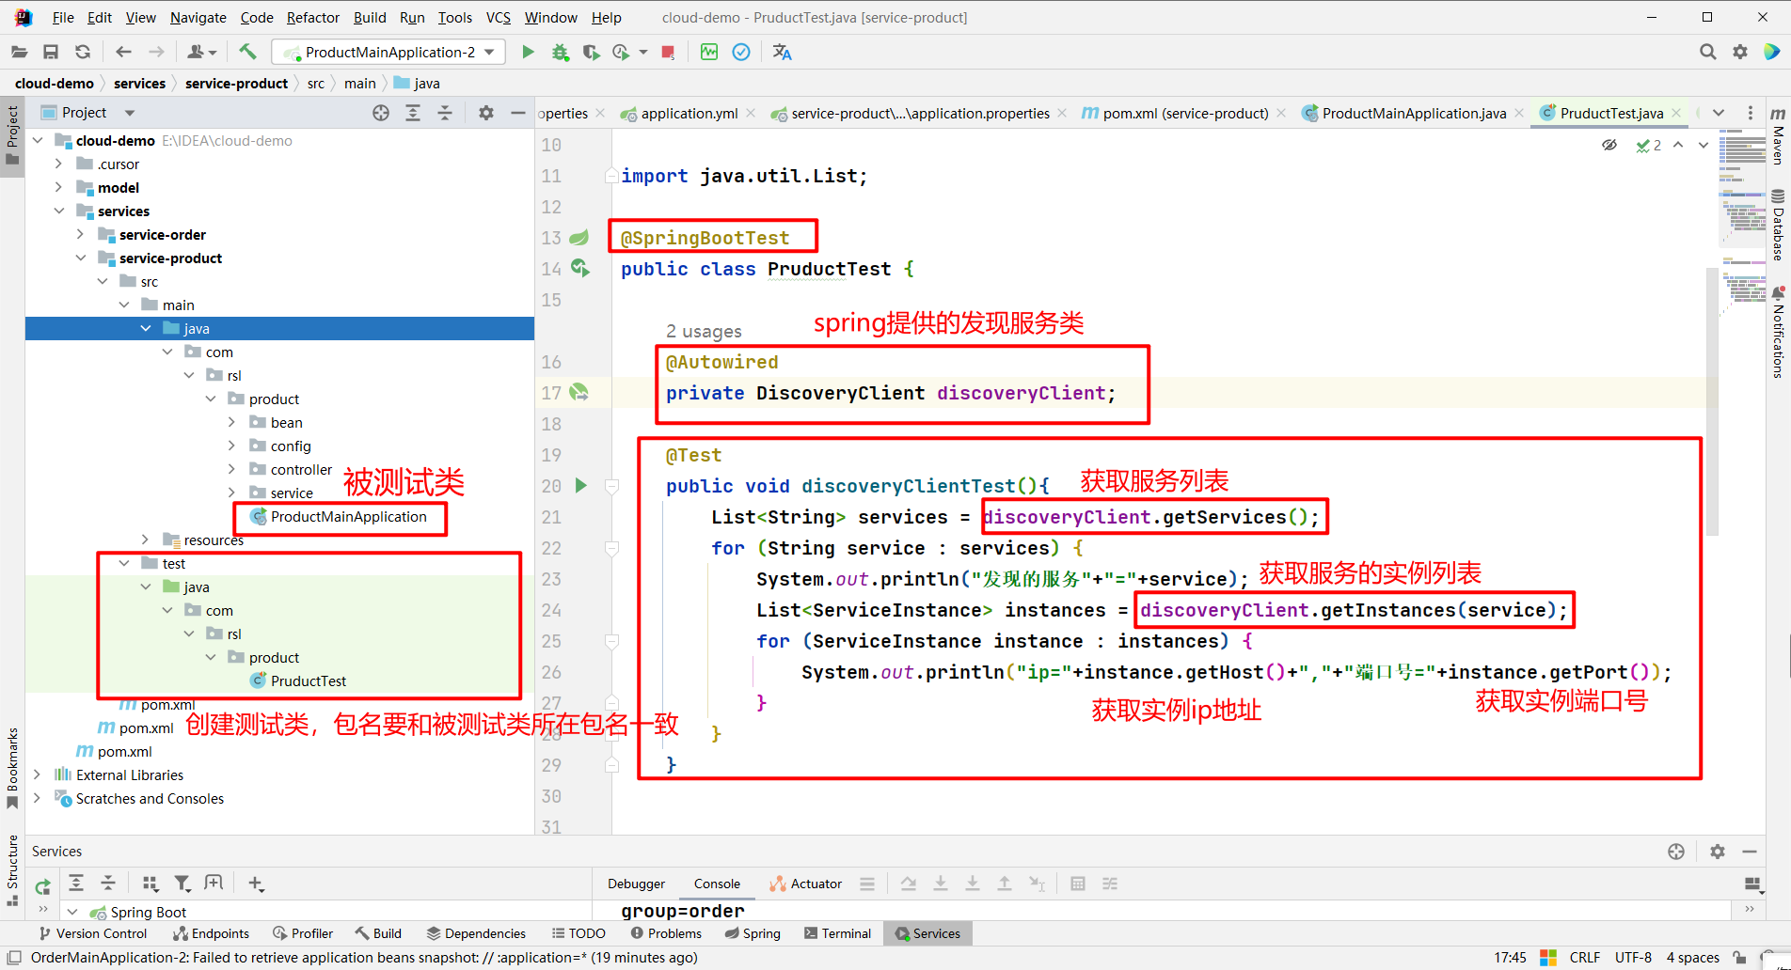Toggle Reader mode eye icon in editor
Screen dimensions: 1791x970
(x=1609, y=145)
